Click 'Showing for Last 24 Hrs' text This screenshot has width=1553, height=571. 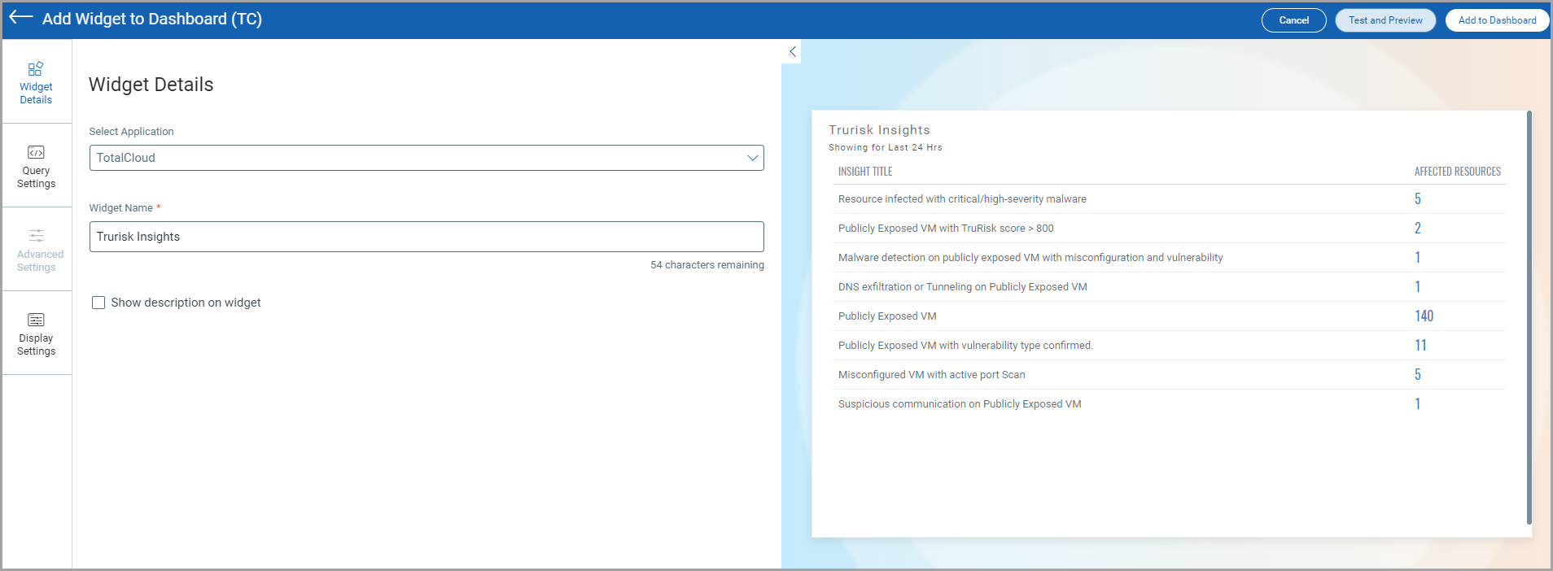(886, 148)
